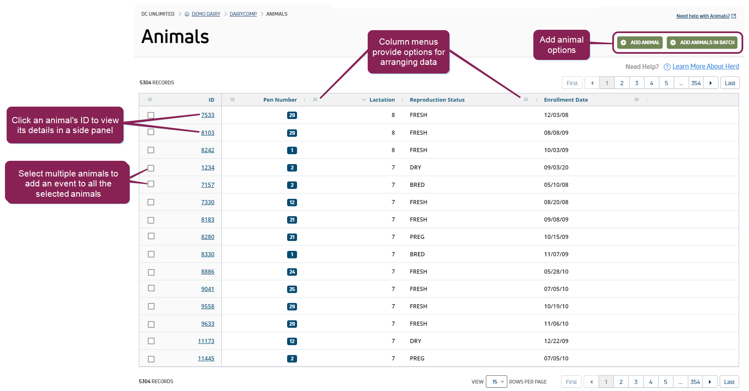Viewport: 749px width, 391px height.
Task: Click Add Animals in Batch button
Action: click(702, 43)
